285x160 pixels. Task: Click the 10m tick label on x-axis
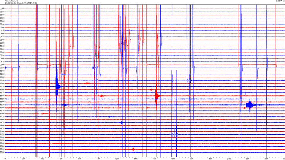tap(98, 159)
